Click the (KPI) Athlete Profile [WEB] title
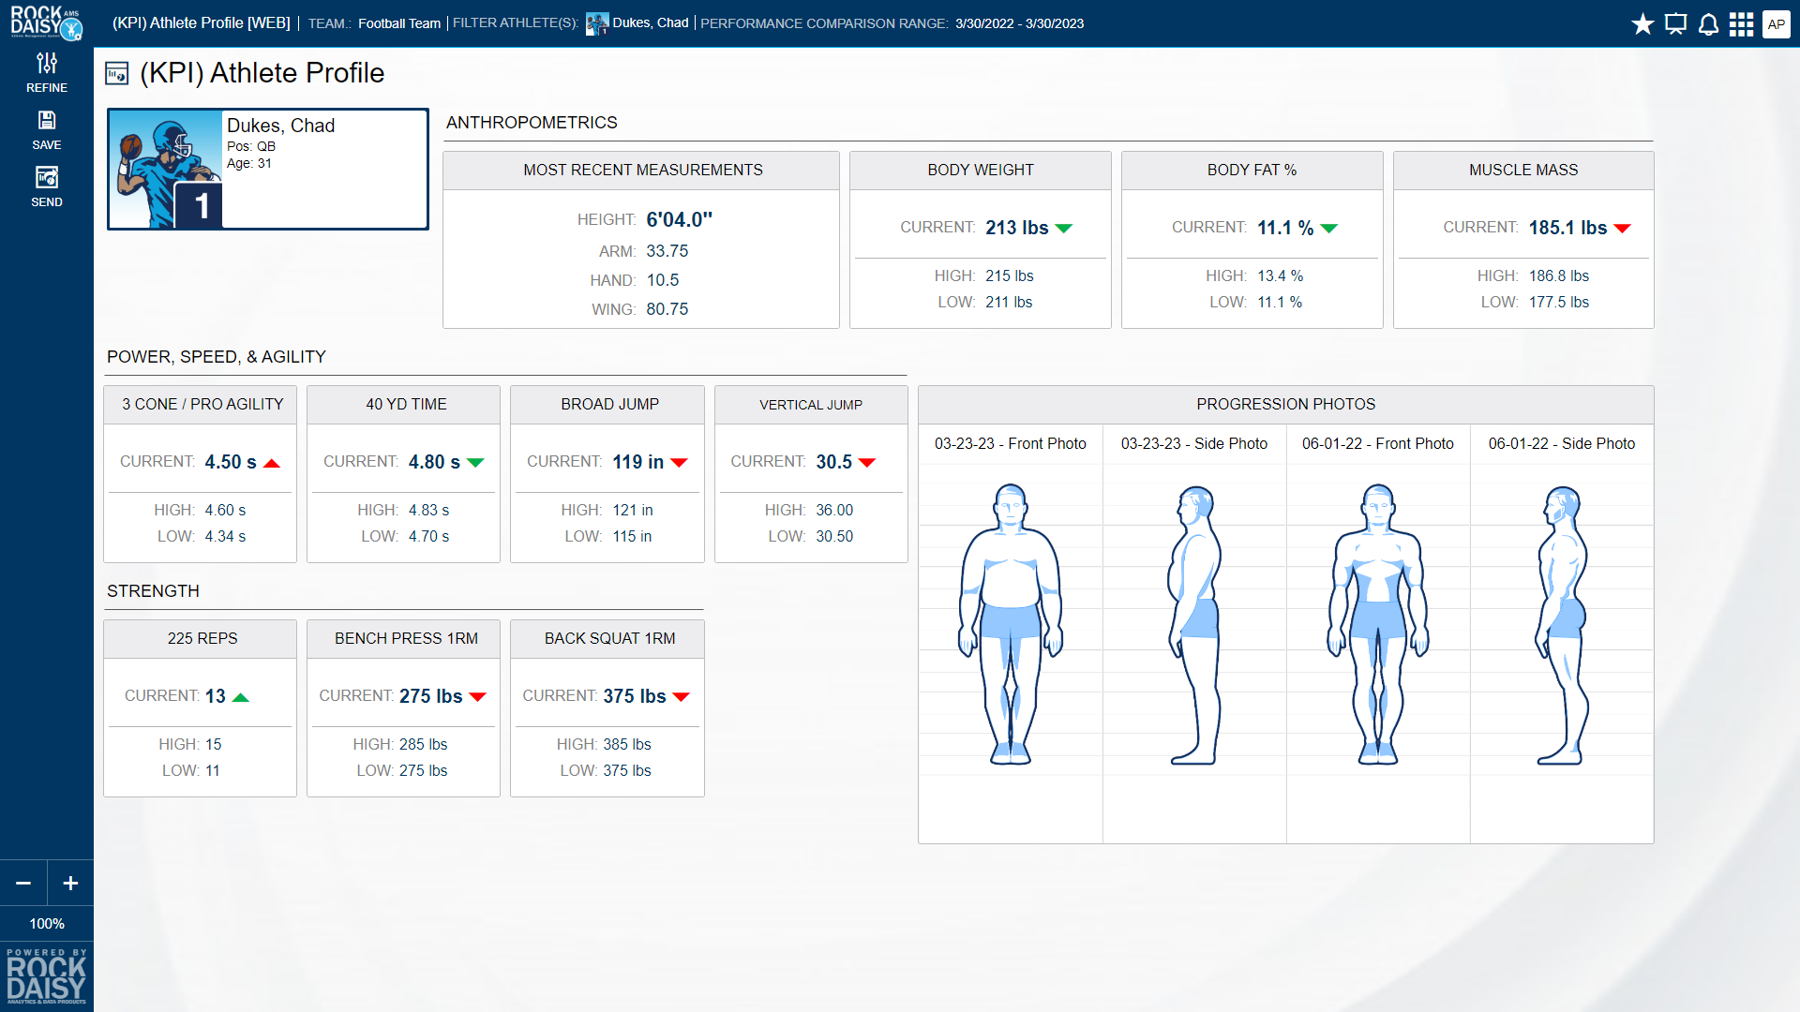The image size is (1800, 1012). click(x=201, y=23)
